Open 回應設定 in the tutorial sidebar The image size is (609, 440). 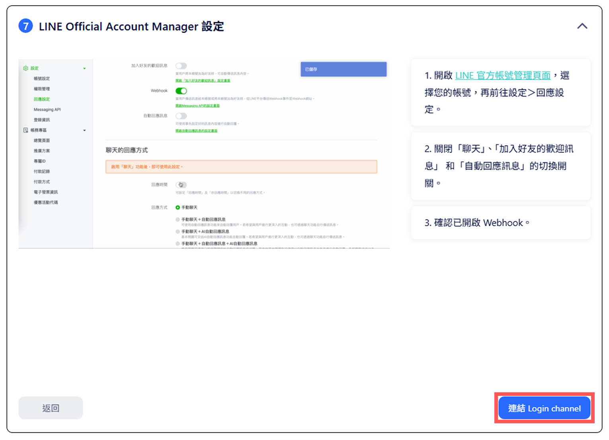(x=42, y=99)
